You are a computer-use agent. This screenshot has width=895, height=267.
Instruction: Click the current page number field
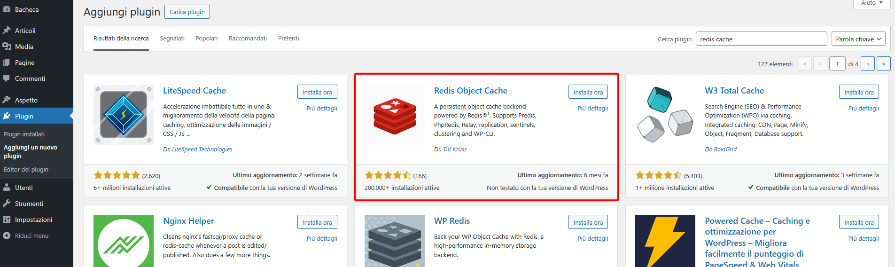837,64
